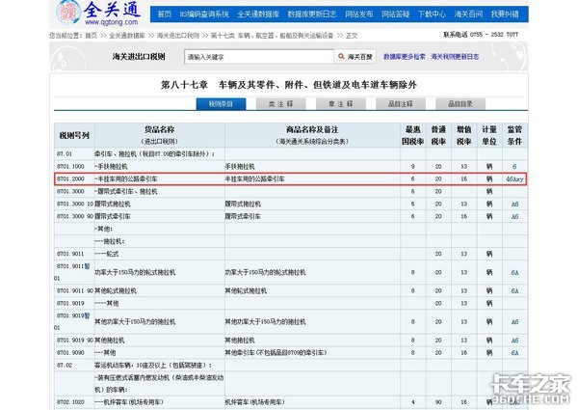This screenshot has height=410, width=578.
Task: Click tariff code 8701.2000
Action: (x=70, y=179)
